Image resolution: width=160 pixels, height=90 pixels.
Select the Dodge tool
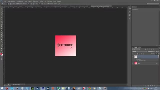coord(1,37)
